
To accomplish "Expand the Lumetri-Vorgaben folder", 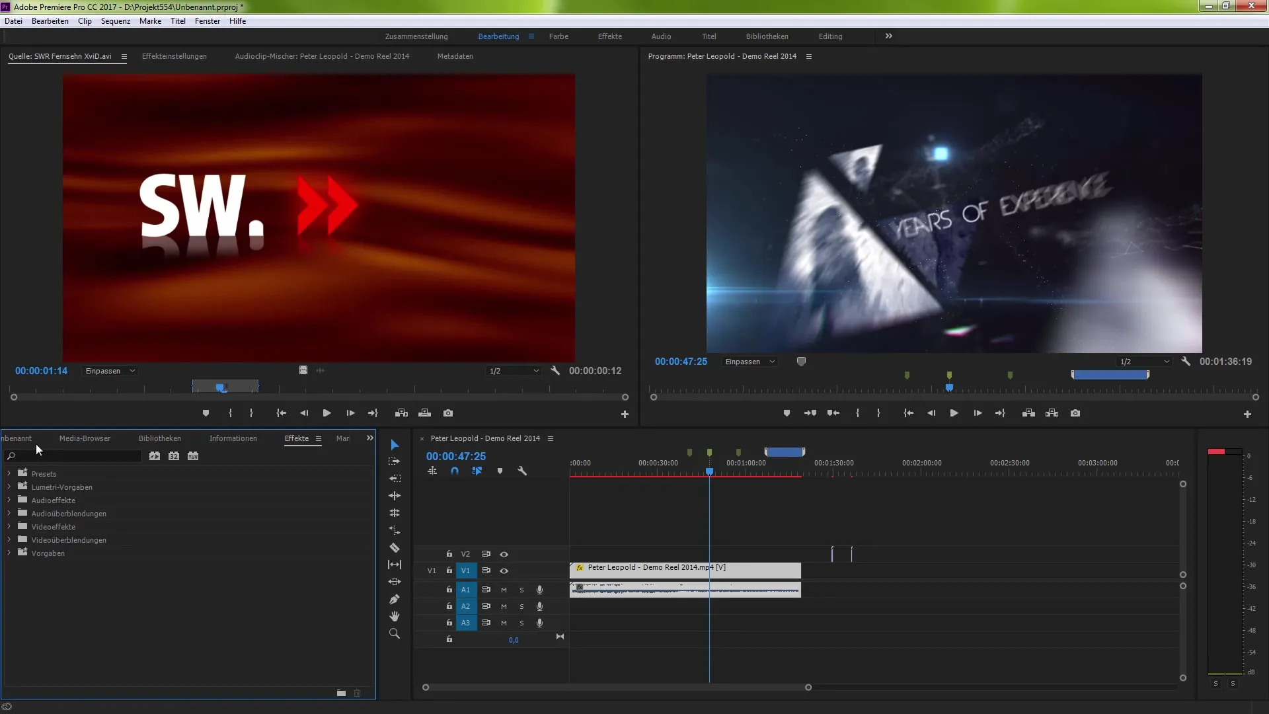I will click(9, 487).
